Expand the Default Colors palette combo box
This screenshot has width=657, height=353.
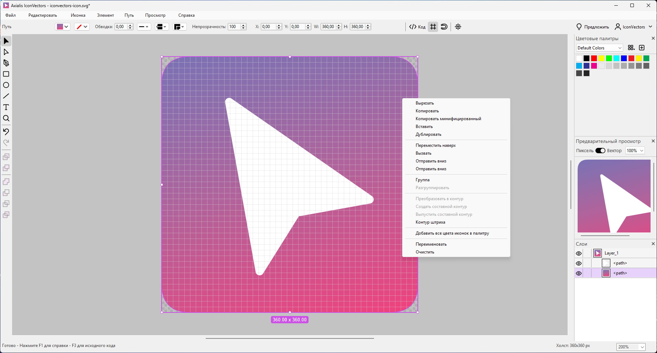tap(599, 48)
